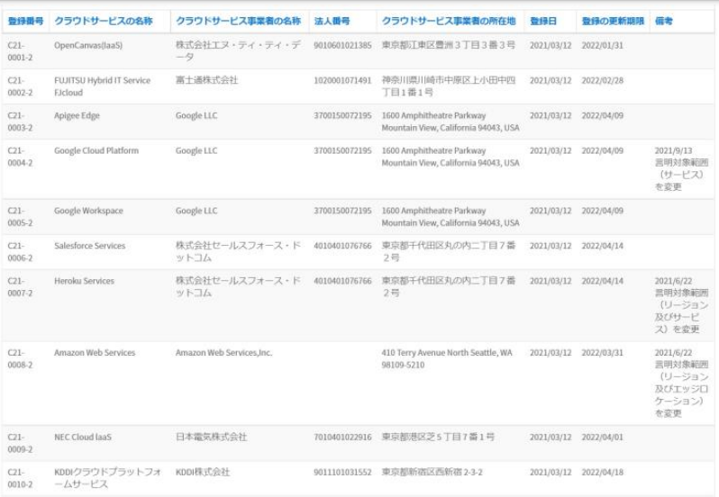Select corporate number 7010401022916

pyautogui.click(x=342, y=437)
